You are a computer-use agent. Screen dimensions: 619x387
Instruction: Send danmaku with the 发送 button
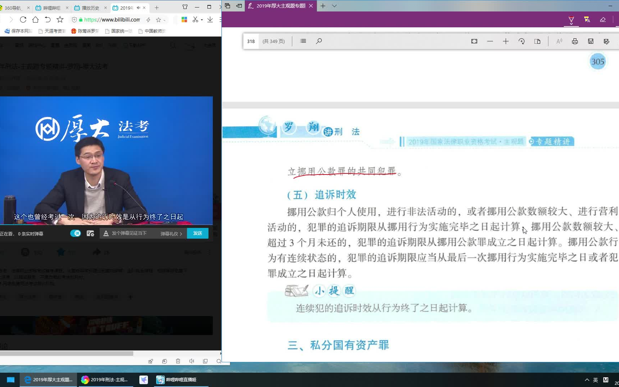pyautogui.click(x=198, y=233)
